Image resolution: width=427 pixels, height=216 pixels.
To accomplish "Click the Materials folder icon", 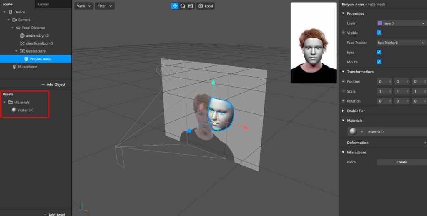I will coord(10,103).
